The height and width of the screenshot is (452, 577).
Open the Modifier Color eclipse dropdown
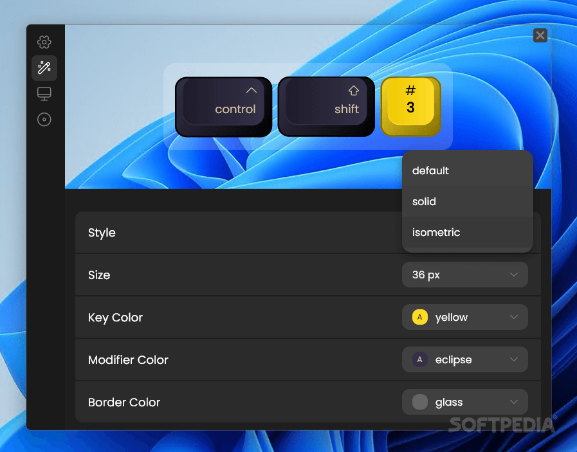(x=465, y=359)
